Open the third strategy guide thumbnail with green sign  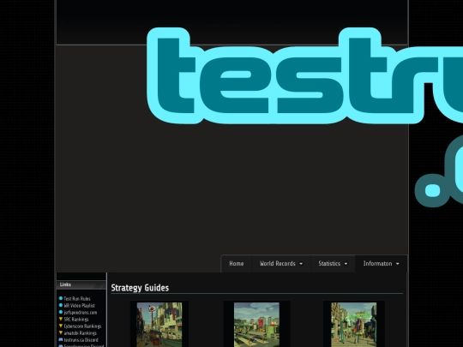(x=354, y=324)
